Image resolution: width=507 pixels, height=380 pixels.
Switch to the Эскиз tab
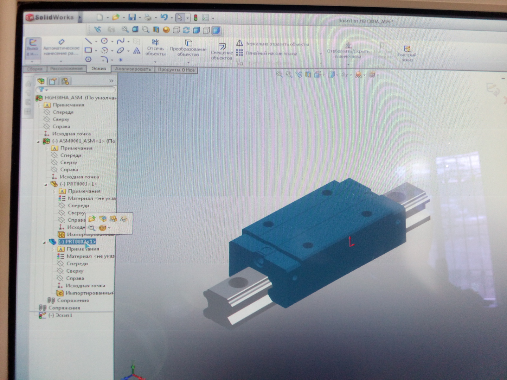(x=99, y=68)
